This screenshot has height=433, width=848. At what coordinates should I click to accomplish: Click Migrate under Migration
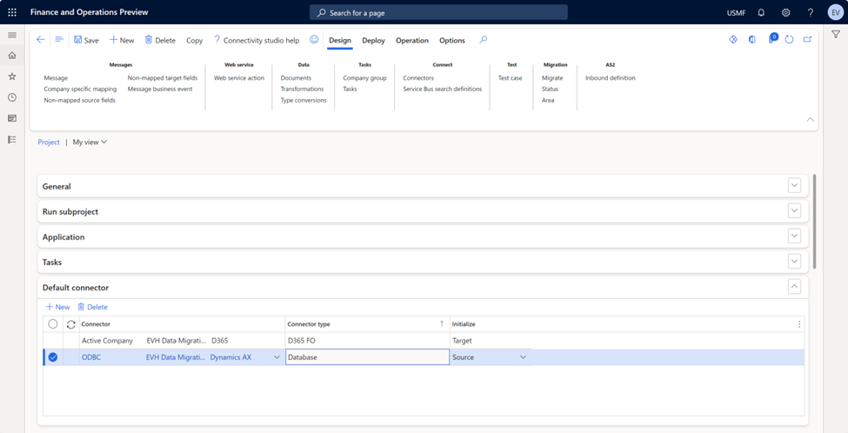pos(552,78)
